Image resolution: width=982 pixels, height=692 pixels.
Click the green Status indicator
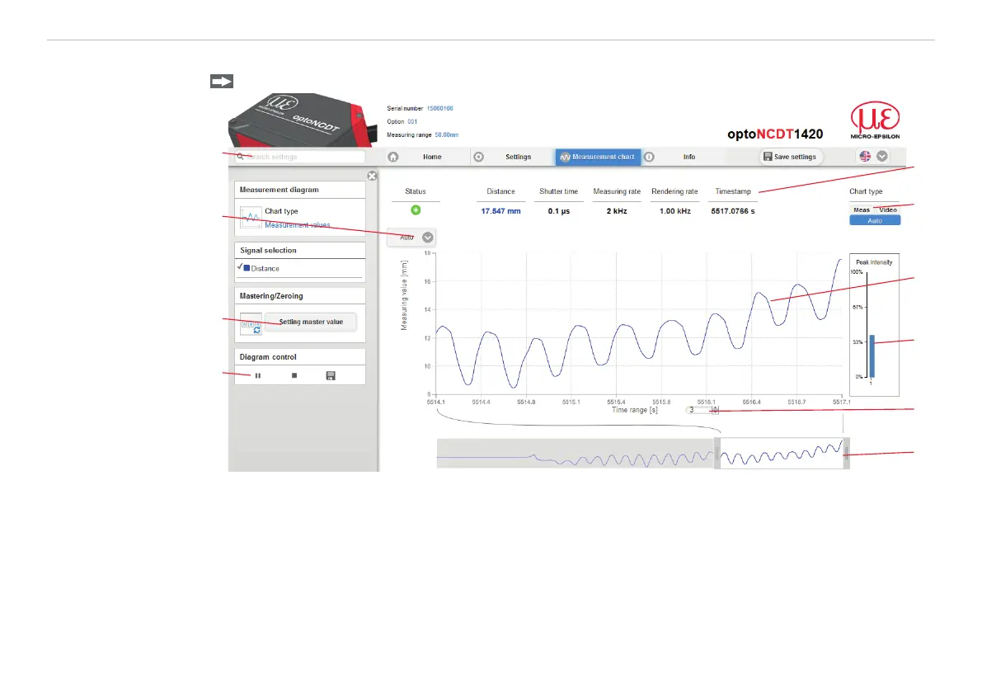tap(416, 210)
